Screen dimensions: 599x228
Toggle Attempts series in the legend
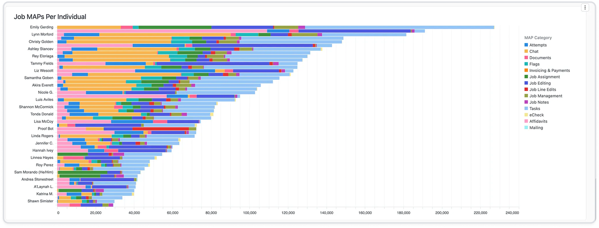(x=538, y=45)
